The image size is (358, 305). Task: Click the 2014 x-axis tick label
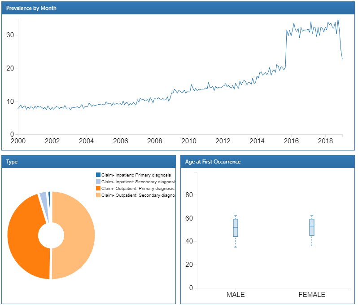(x=257, y=141)
